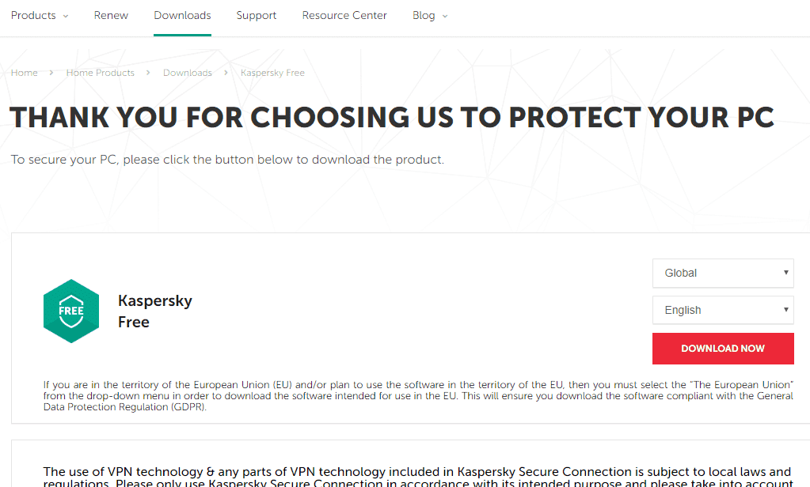Open the Support menu item
This screenshot has width=810, height=487.
click(x=256, y=15)
